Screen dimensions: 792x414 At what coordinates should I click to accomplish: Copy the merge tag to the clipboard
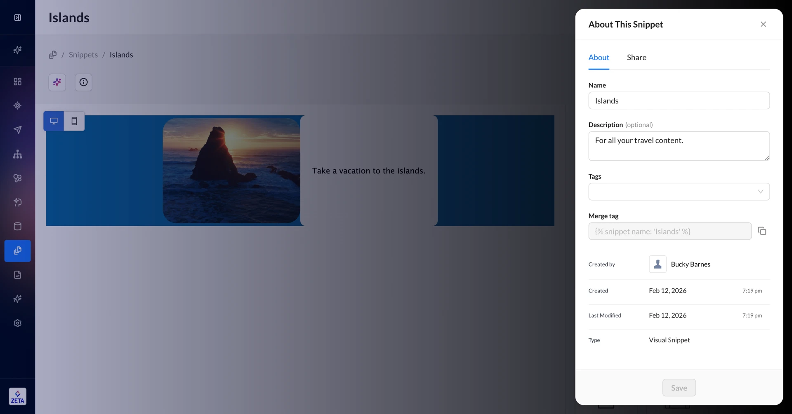point(762,231)
